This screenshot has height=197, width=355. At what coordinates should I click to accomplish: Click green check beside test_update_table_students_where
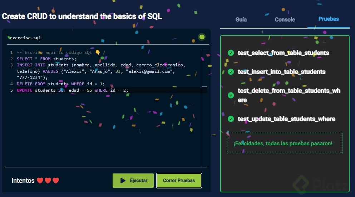coord(231,119)
